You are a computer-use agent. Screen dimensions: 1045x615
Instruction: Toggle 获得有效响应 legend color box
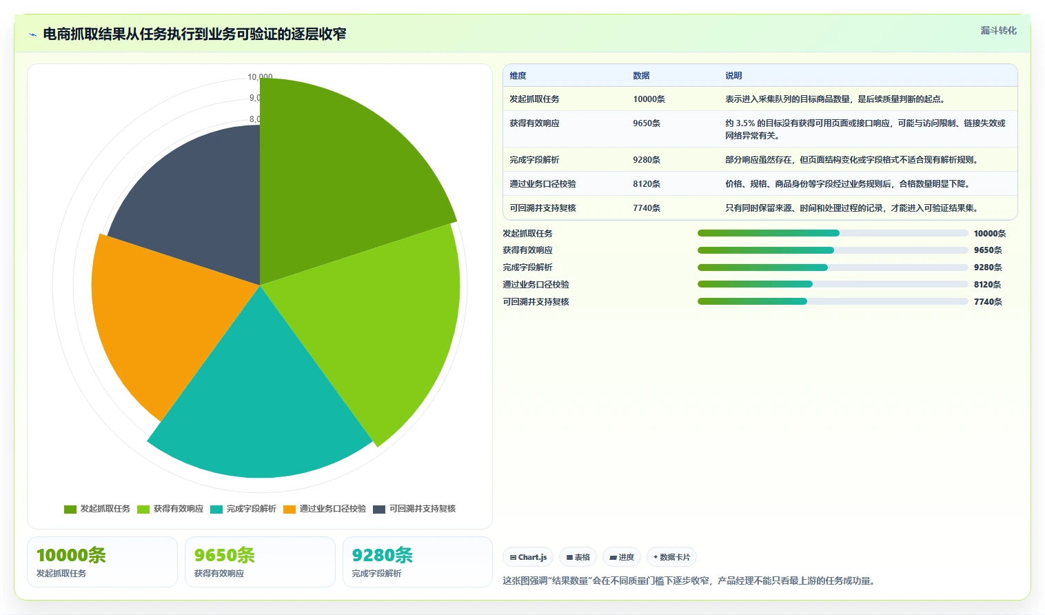coord(143,510)
